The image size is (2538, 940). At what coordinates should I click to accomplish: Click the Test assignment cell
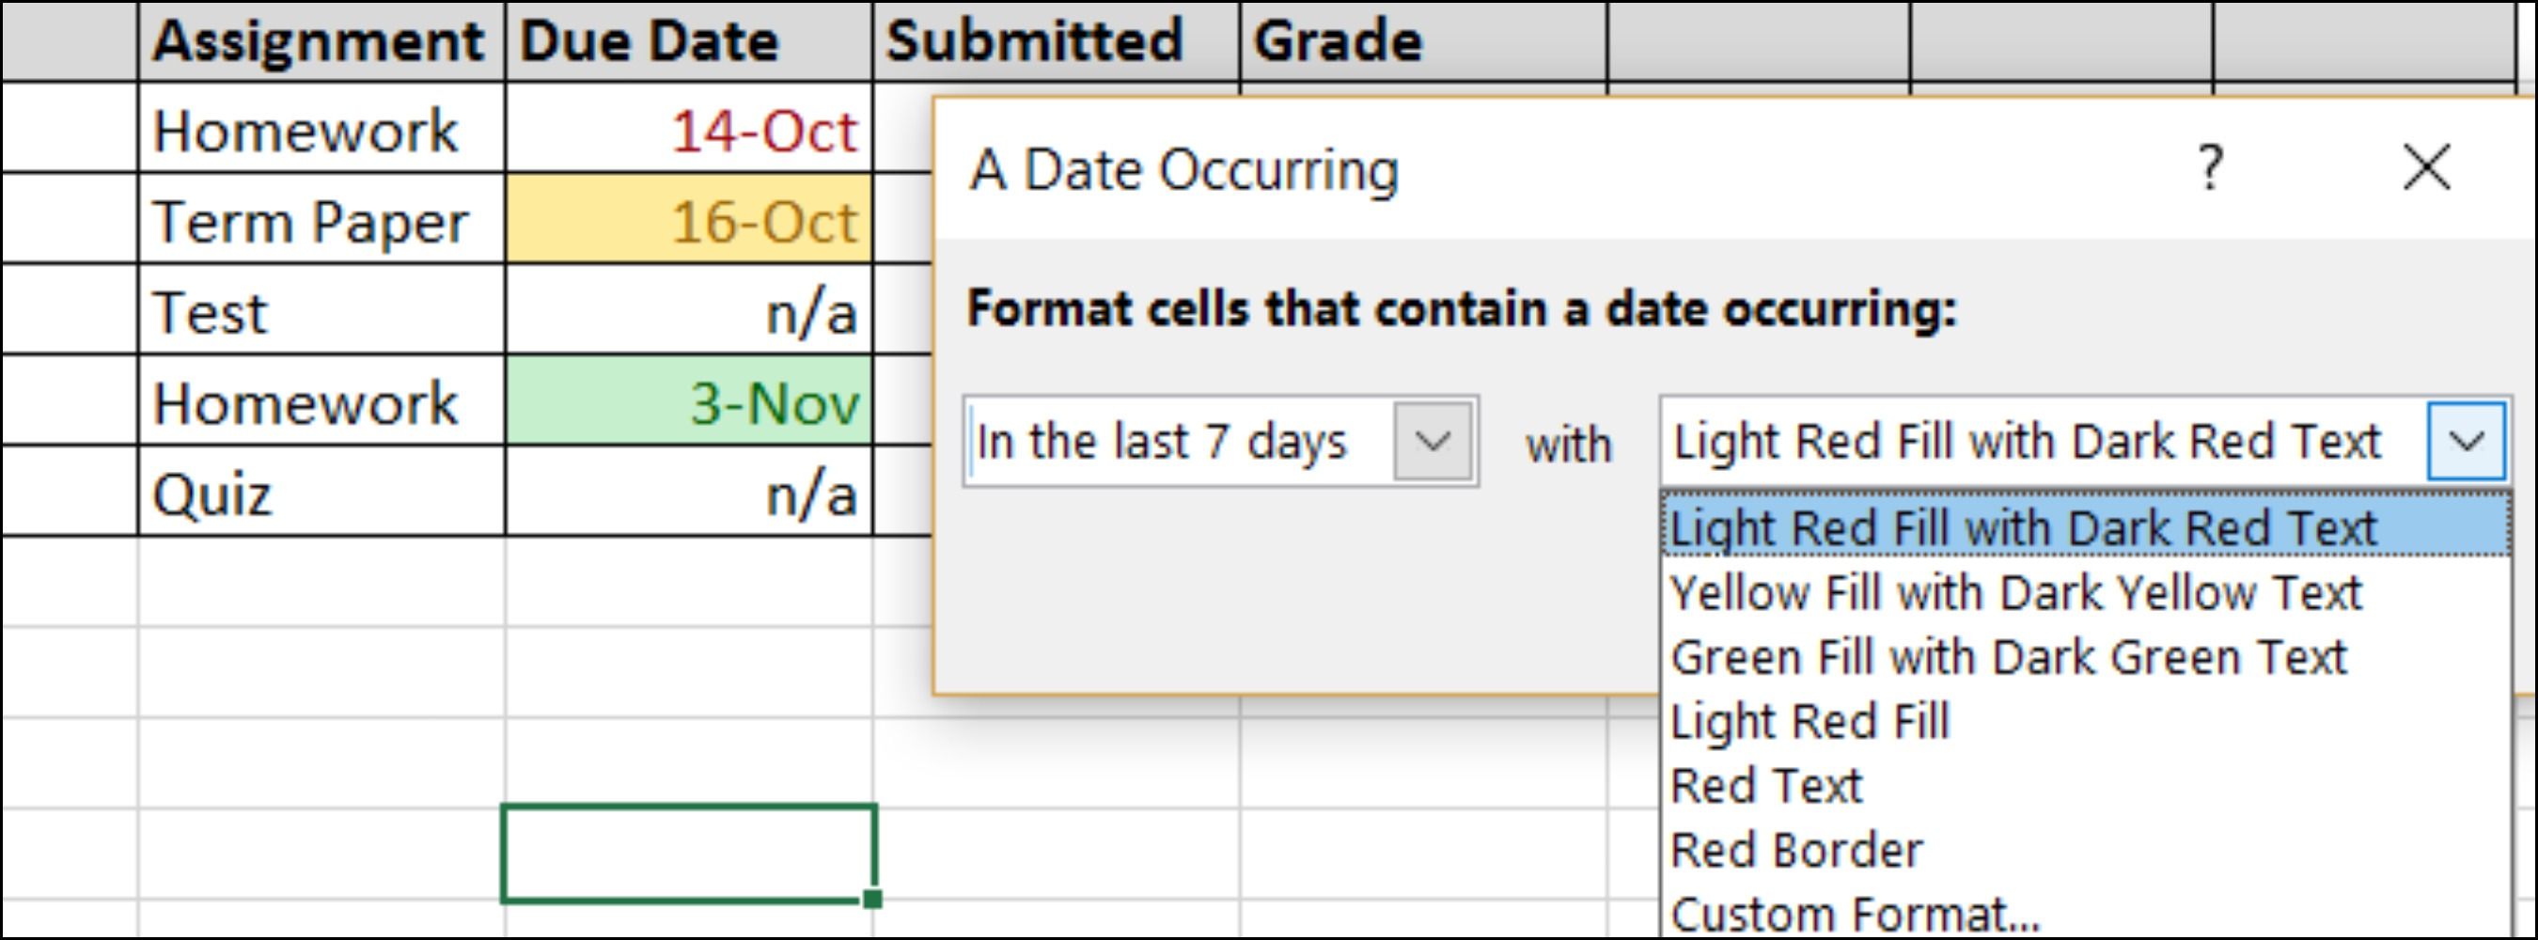(321, 312)
